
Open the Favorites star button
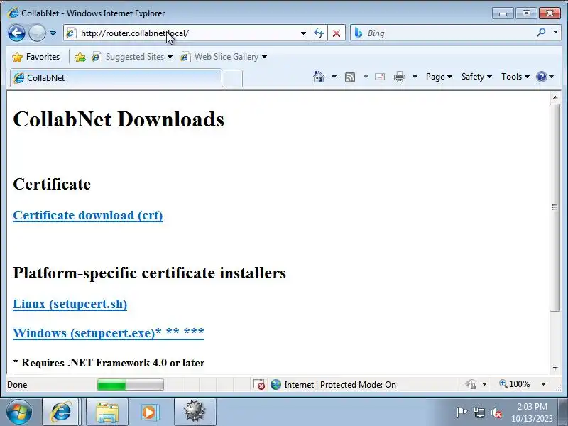click(36, 57)
